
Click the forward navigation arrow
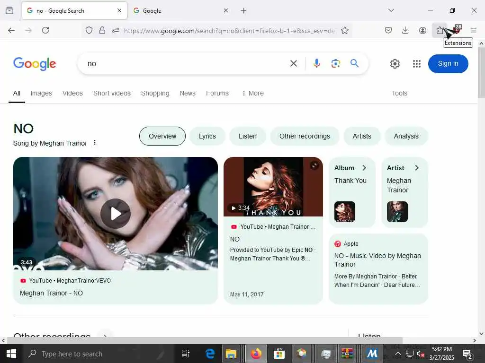point(28,30)
